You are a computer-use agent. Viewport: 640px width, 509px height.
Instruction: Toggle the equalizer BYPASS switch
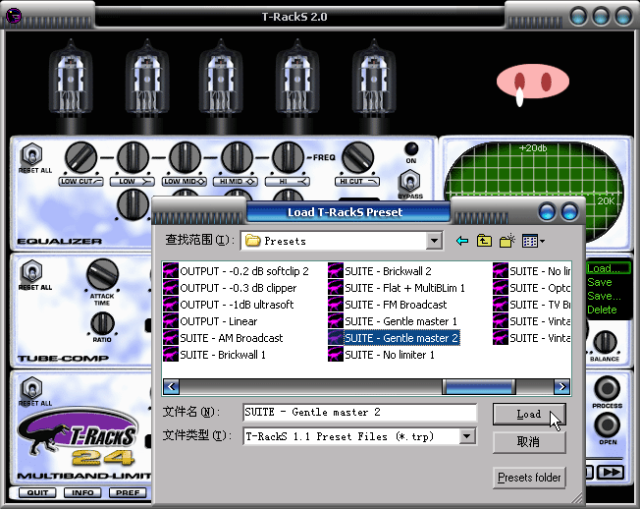pos(410,182)
